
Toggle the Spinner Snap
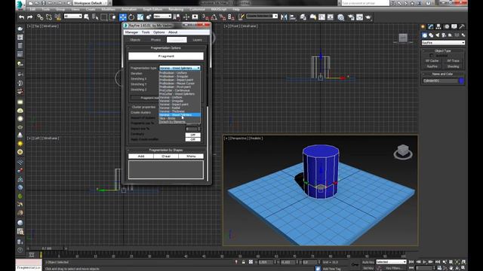click(232, 17)
